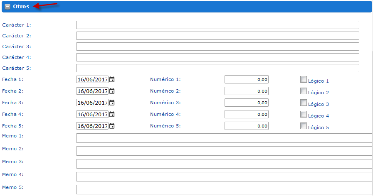The image size is (373, 196).
Task: Select the Memo 3 text area
Action: (224, 164)
